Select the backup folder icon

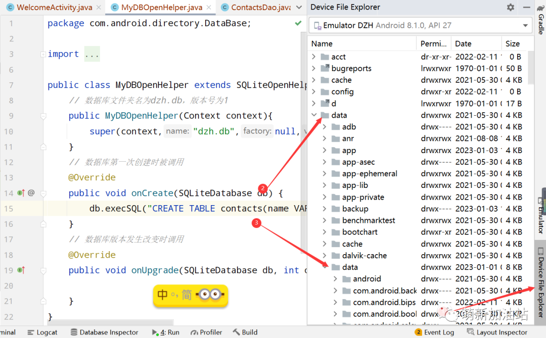(336, 209)
